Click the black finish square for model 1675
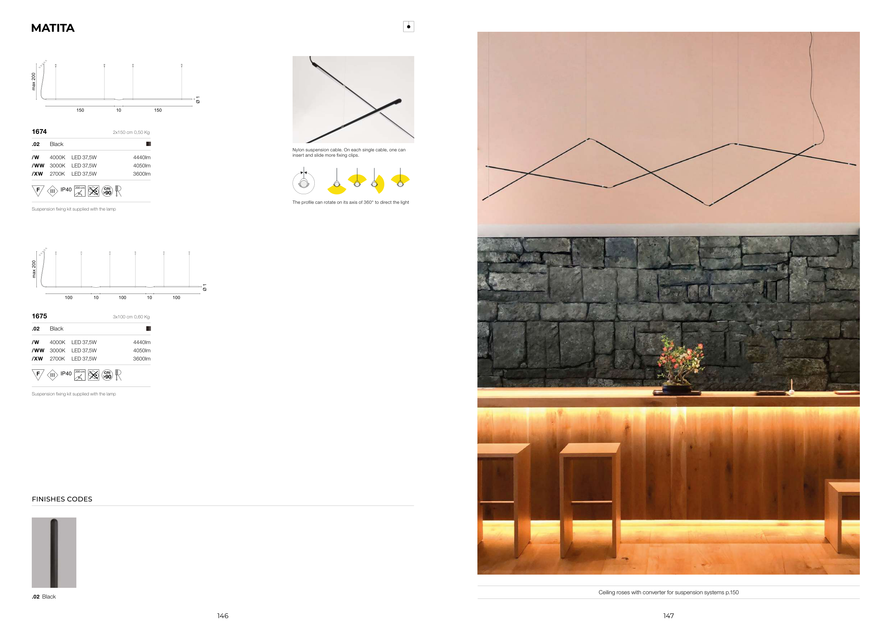The width and height of the screenshot is (892, 631). (x=148, y=329)
